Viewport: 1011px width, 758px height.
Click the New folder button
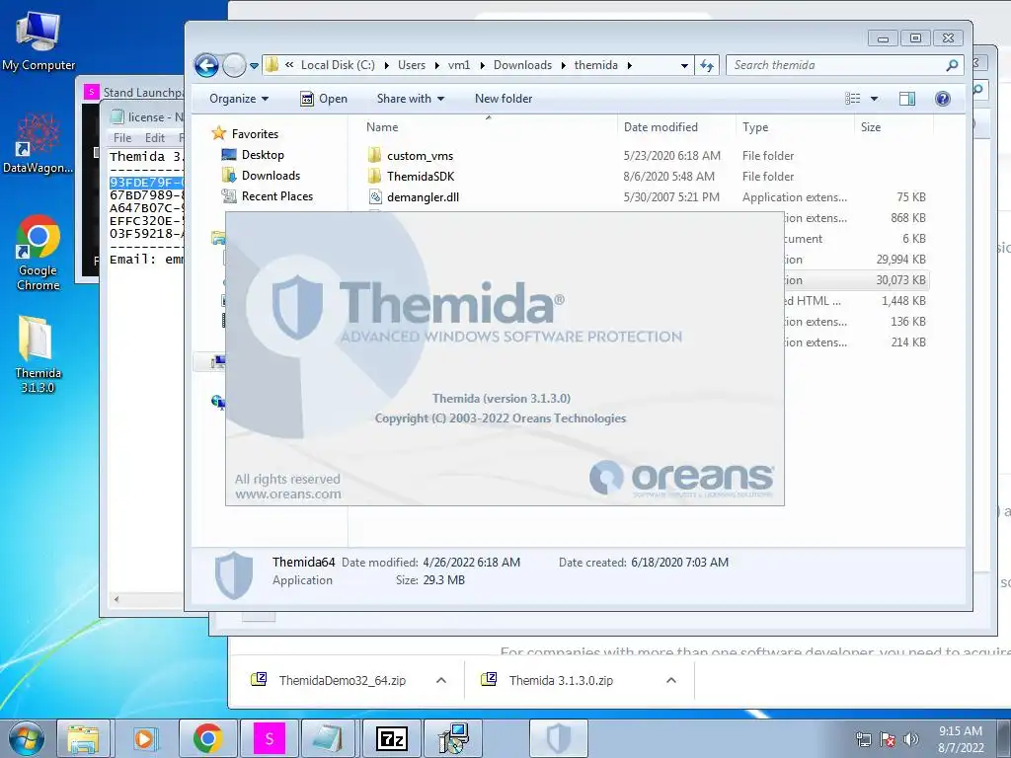(504, 99)
